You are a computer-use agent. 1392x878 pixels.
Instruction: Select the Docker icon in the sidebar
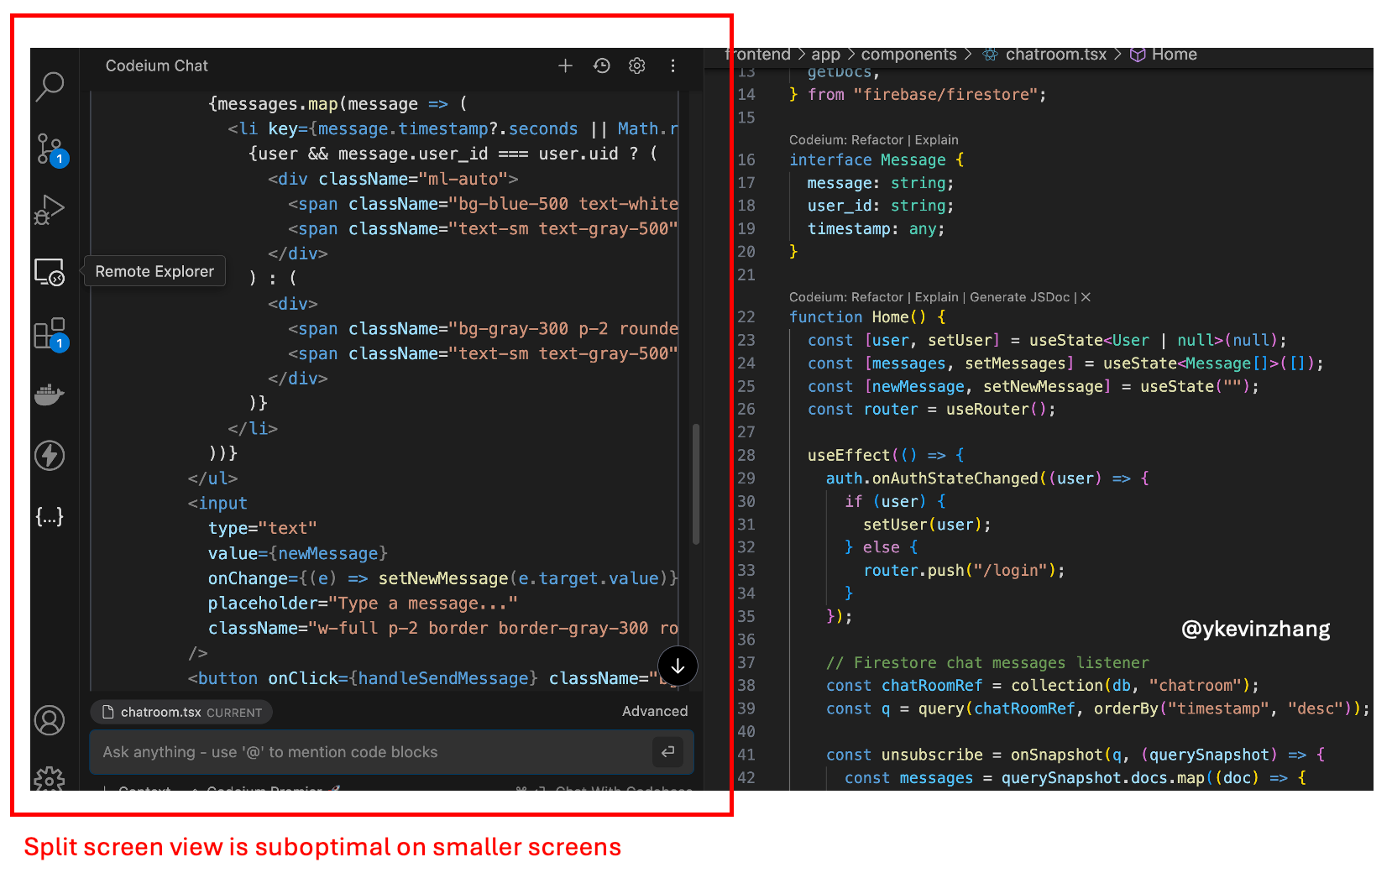[50, 395]
